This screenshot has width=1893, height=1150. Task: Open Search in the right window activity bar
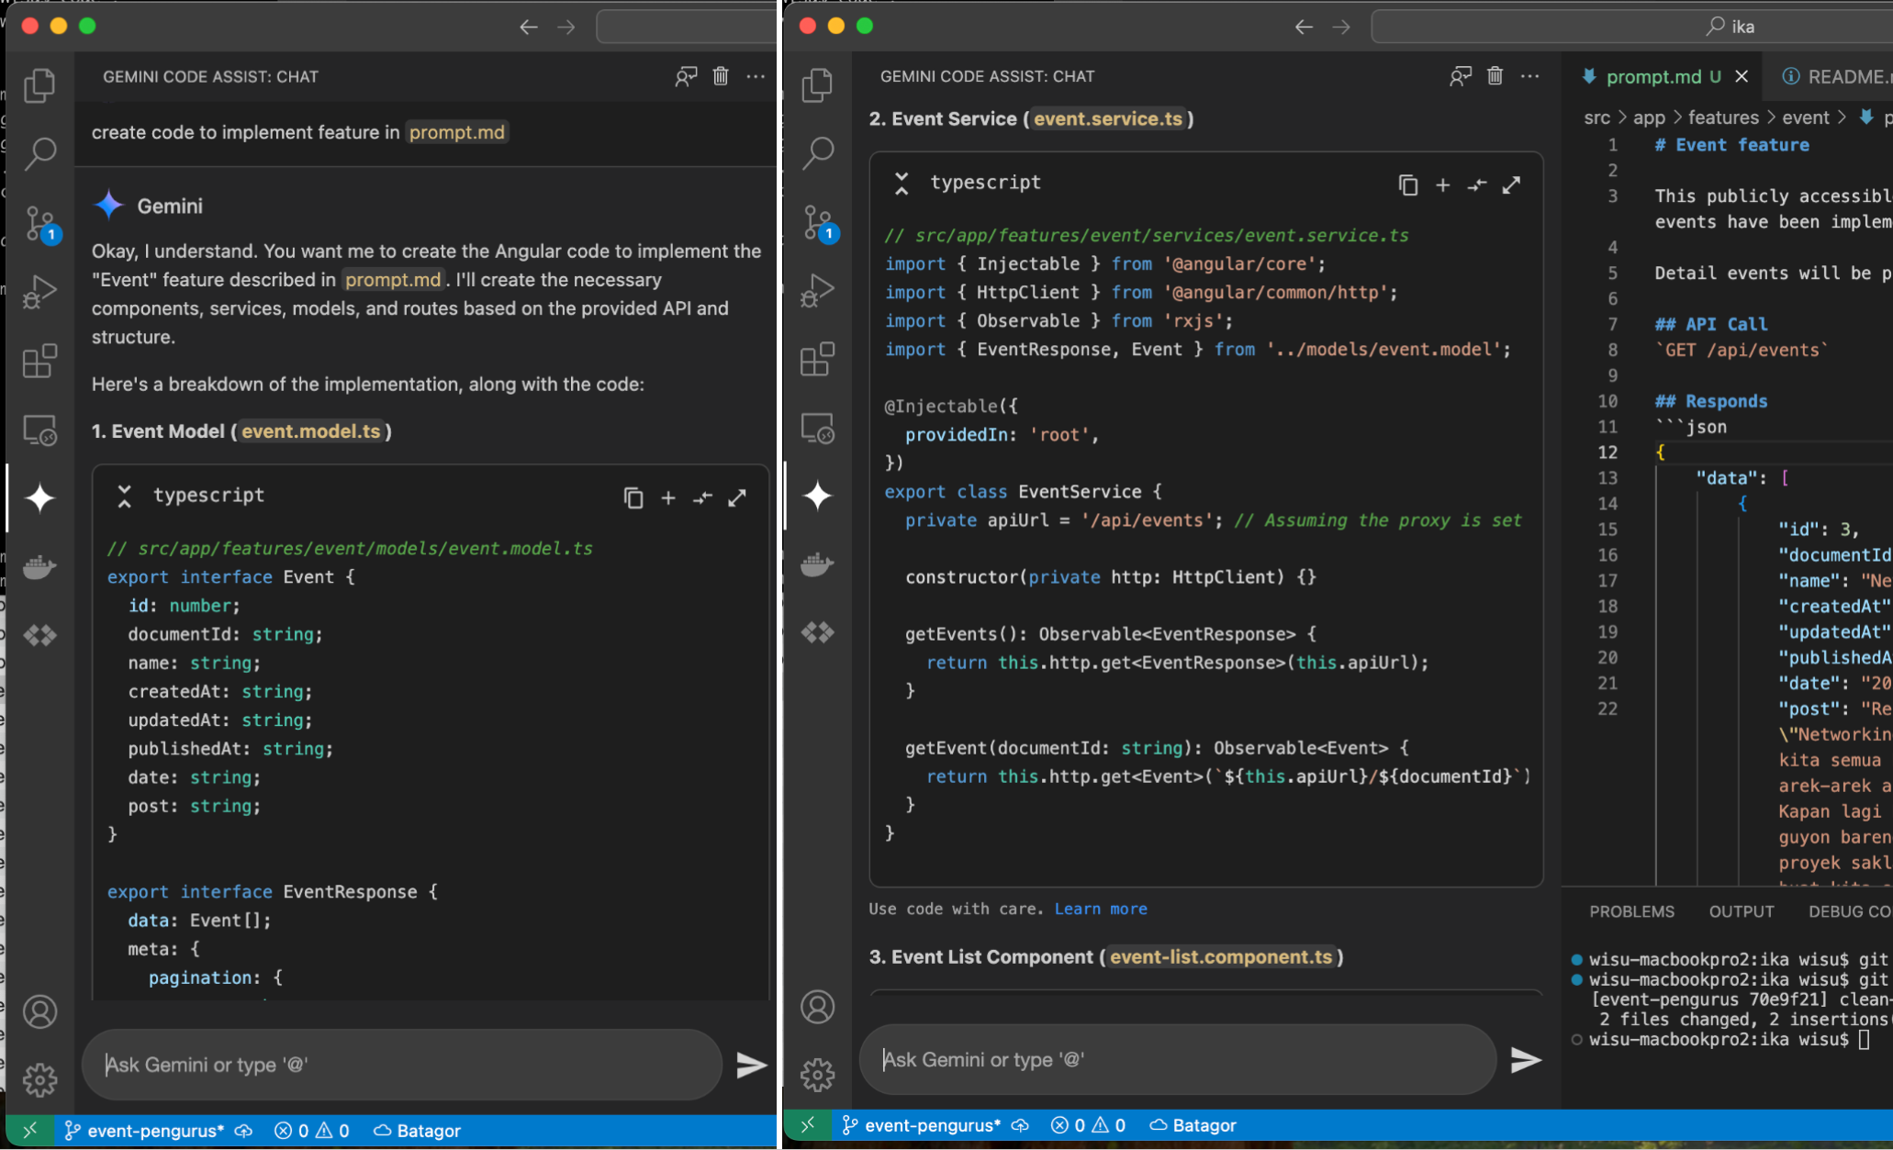[817, 153]
